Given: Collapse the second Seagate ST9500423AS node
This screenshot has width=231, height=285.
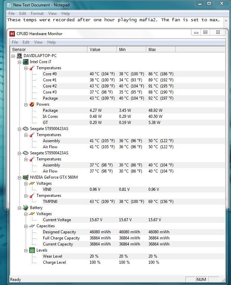Looking at the screenshot, I should [x=20, y=153].
